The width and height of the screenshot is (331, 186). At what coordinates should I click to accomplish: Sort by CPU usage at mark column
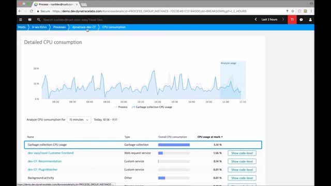pos(210,137)
